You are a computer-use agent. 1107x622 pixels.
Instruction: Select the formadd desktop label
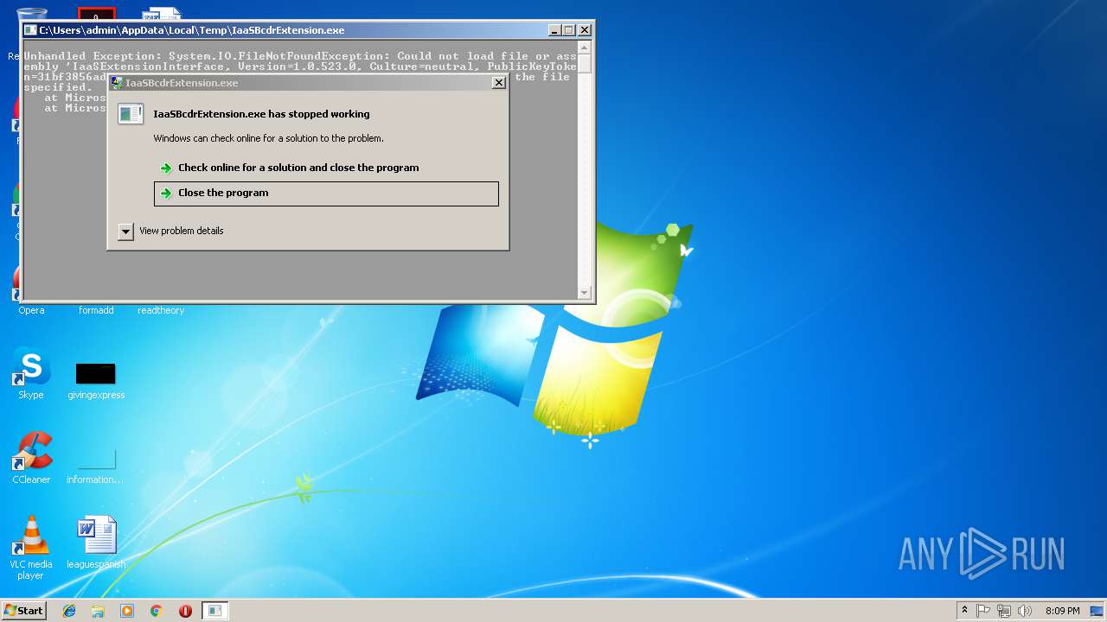96,310
